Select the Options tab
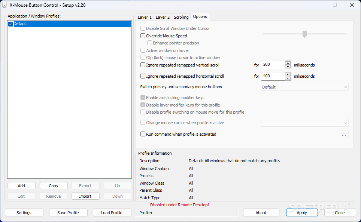This screenshot has width=361, height=222. coord(200,16)
